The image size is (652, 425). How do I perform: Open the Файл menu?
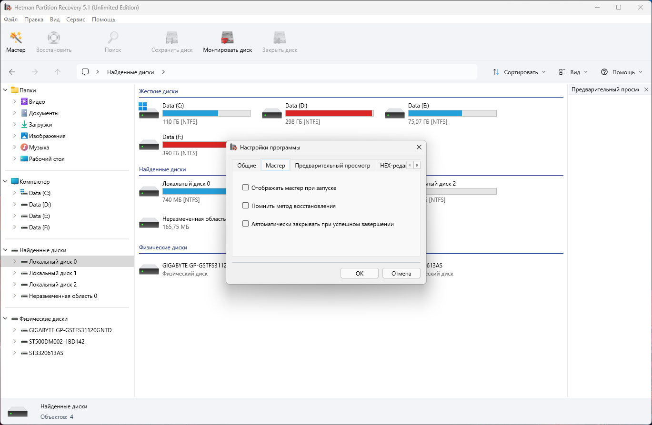pos(10,20)
